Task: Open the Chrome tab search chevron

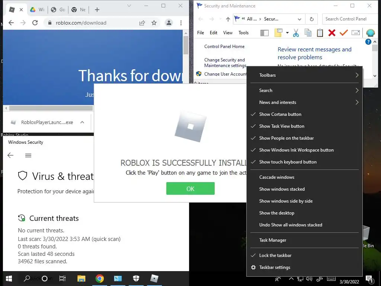Action: tap(129, 6)
